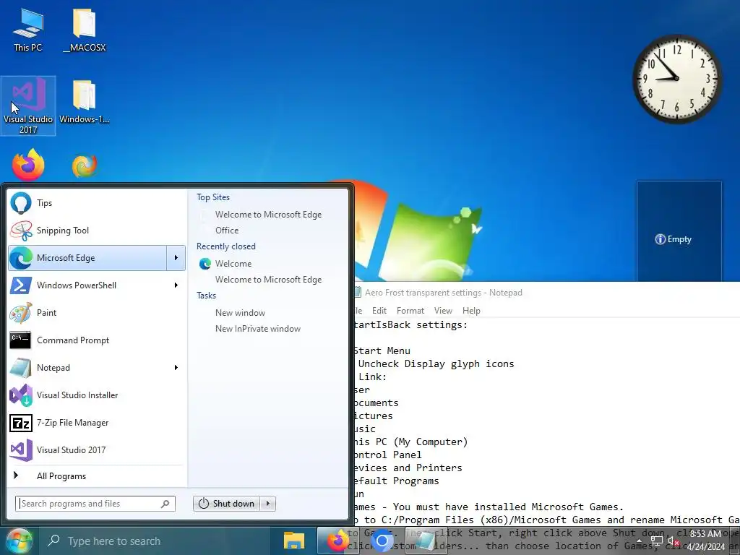Launch Paint from the Start menu
Image resolution: width=740 pixels, height=555 pixels.
coord(97,312)
